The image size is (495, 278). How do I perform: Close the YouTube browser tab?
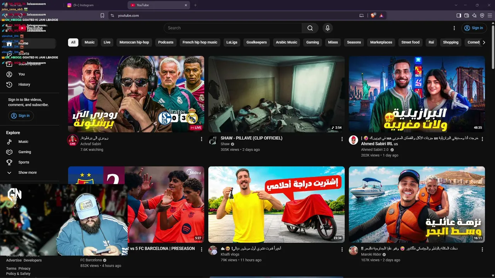tap(186, 5)
